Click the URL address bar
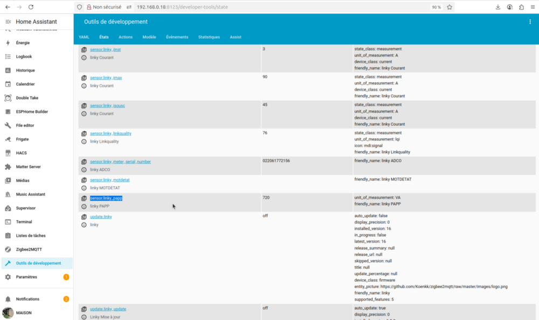This screenshot has height=320, width=539. 265,7
